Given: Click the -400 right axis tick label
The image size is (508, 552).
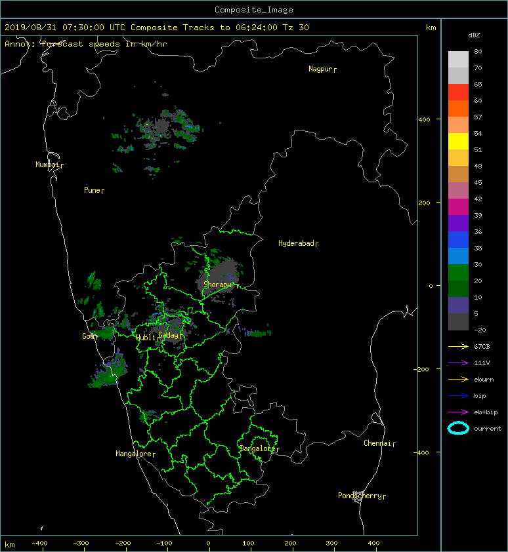Looking at the screenshot, I should click(421, 453).
